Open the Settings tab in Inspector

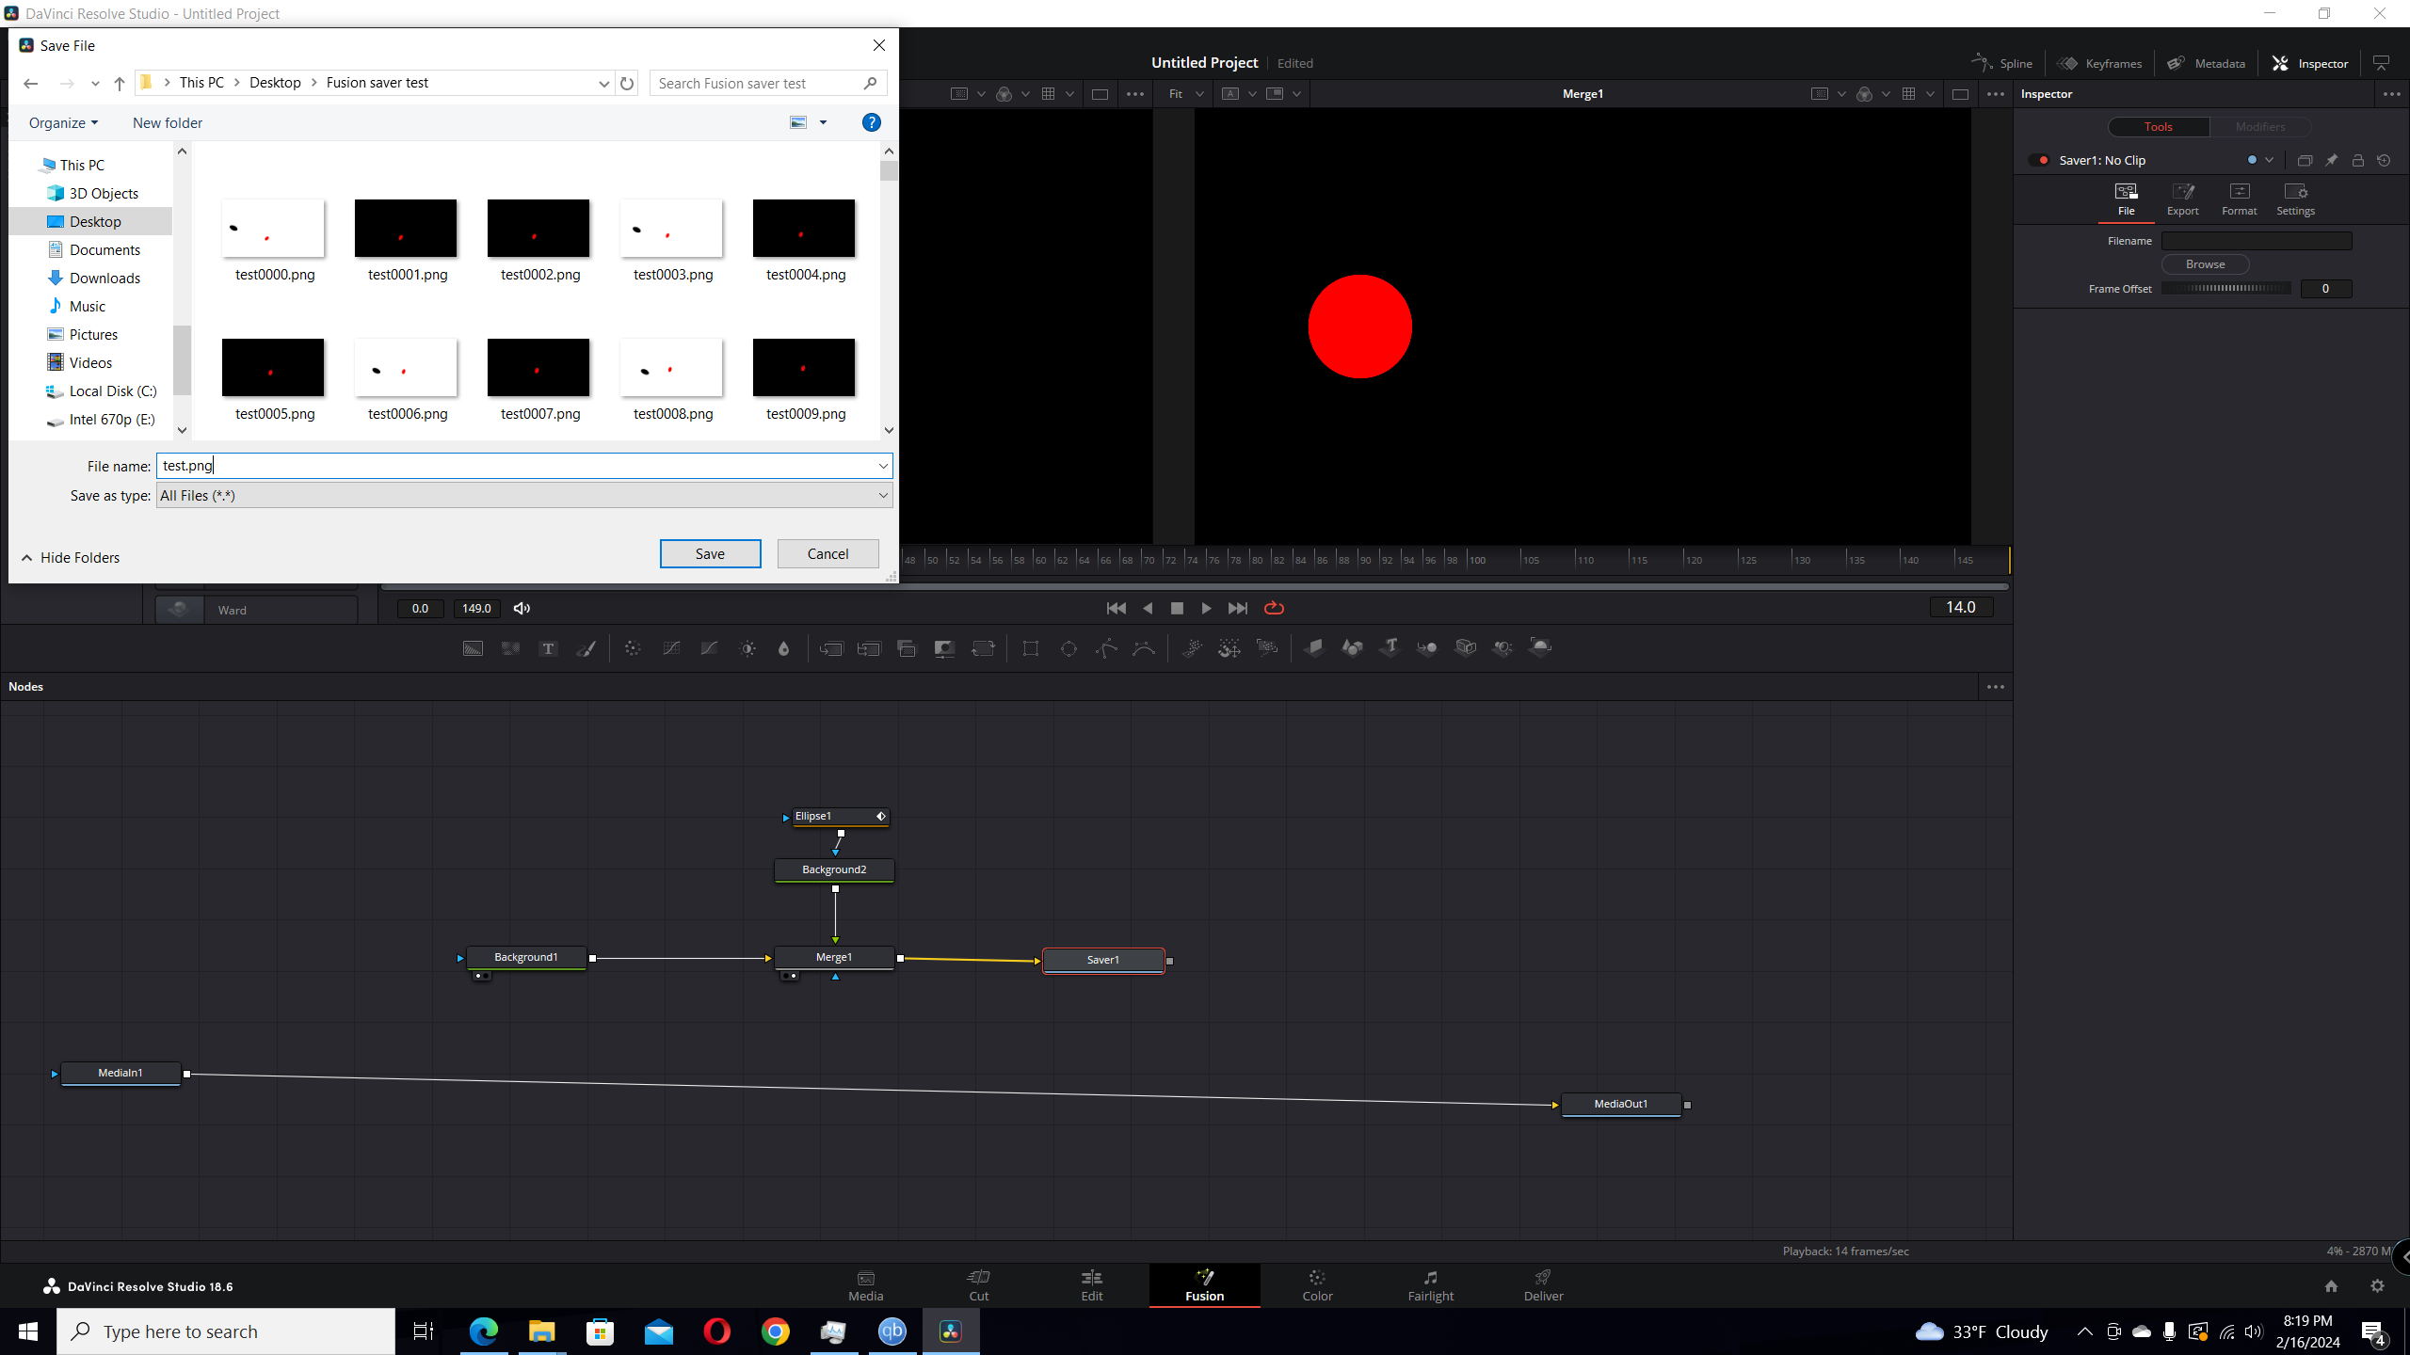click(x=2295, y=199)
